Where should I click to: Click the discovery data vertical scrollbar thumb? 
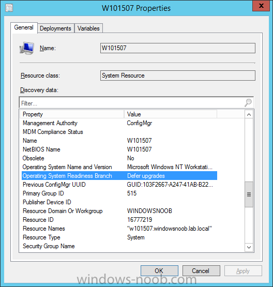click(249, 194)
